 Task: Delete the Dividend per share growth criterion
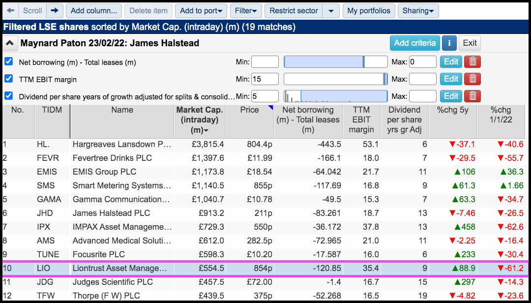point(472,96)
